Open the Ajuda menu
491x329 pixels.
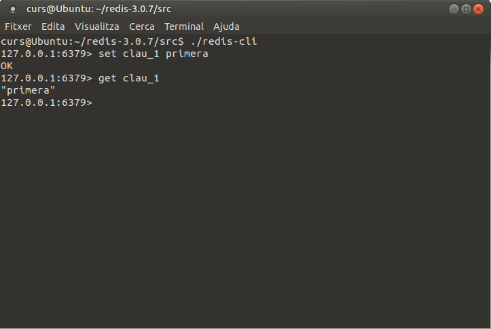point(226,26)
